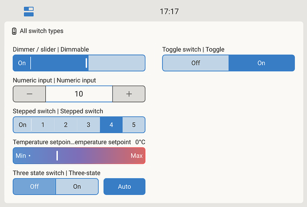The height and width of the screenshot is (207, 307).
Task: Select step 3 on Stepped switch
Action: (x=89, y=125)
